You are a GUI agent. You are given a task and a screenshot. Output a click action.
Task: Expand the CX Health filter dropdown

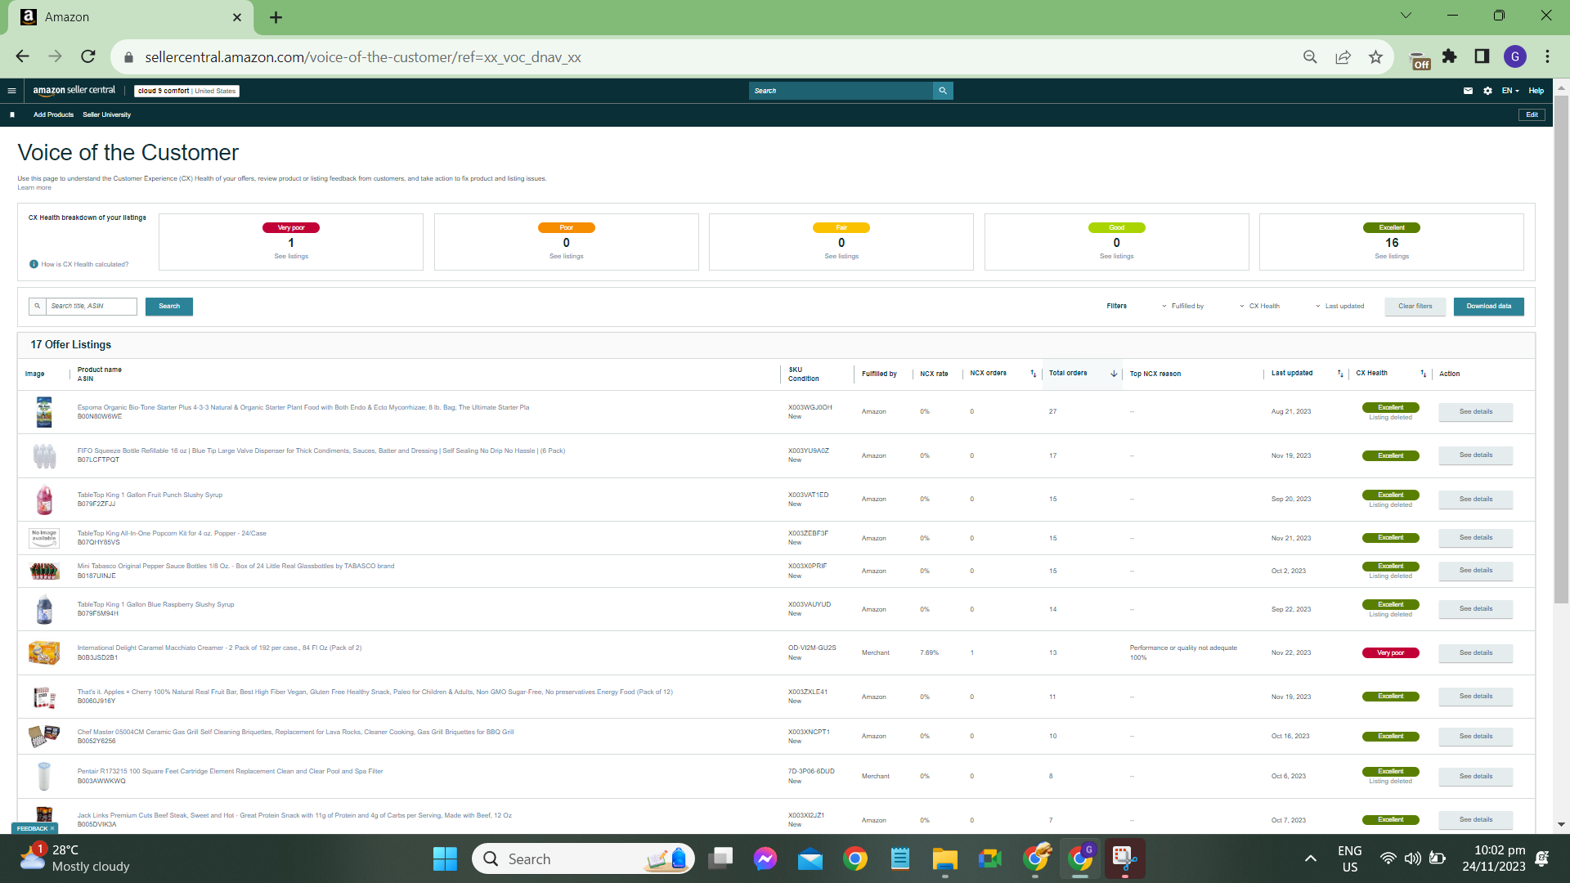point(1259,307)
